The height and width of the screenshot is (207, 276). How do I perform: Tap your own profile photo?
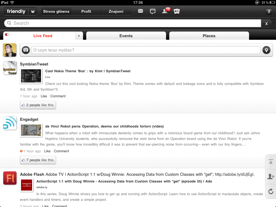(x=10, y=50)
